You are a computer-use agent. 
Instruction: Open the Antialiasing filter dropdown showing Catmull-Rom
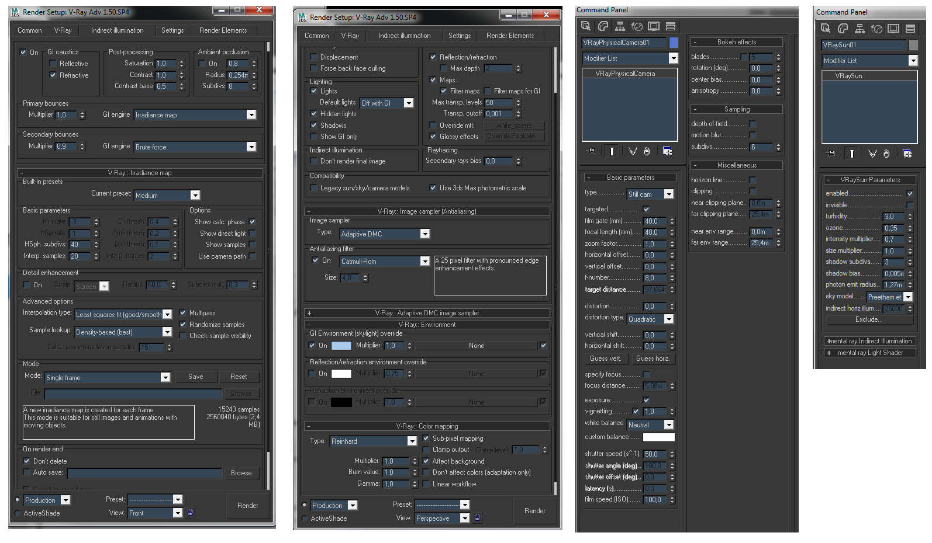tap(385, 261)
